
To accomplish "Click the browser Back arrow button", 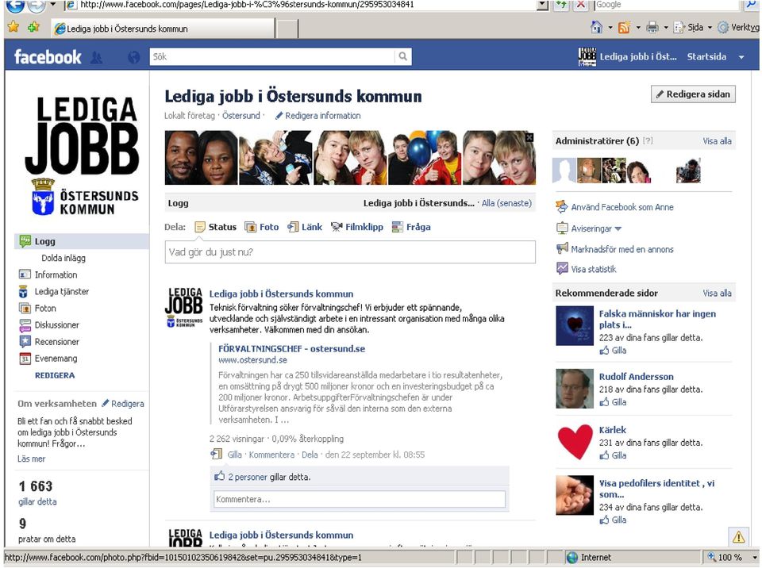I will click(14, 6).
